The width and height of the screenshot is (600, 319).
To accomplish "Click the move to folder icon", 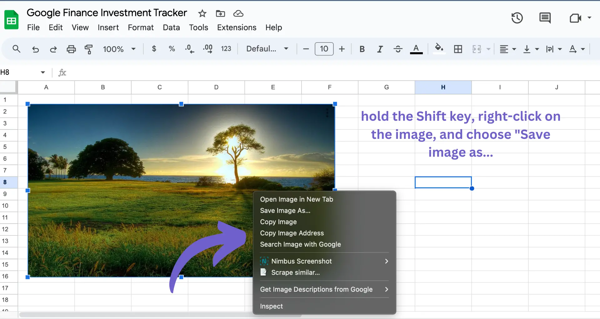I will [220, 13].
